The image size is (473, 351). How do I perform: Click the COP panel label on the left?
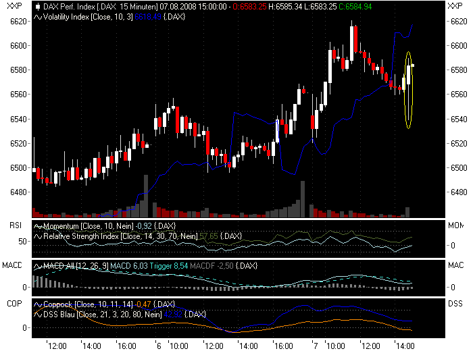pos(14,304)
